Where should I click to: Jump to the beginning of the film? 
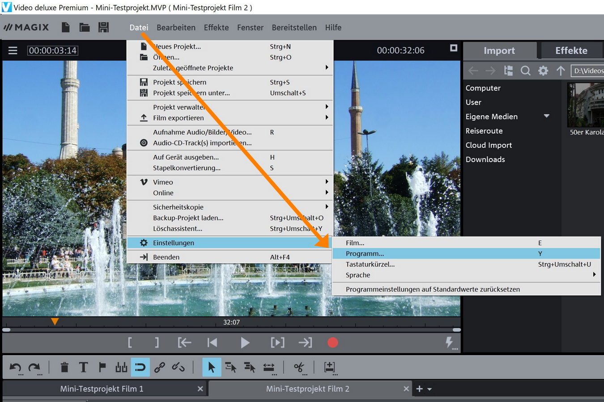[x=213, y=343]
